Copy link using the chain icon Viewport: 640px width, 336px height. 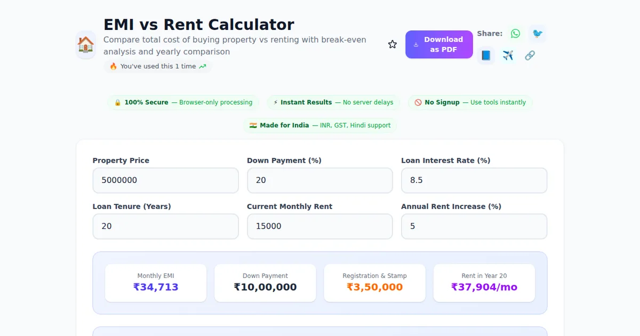[530, 55]
